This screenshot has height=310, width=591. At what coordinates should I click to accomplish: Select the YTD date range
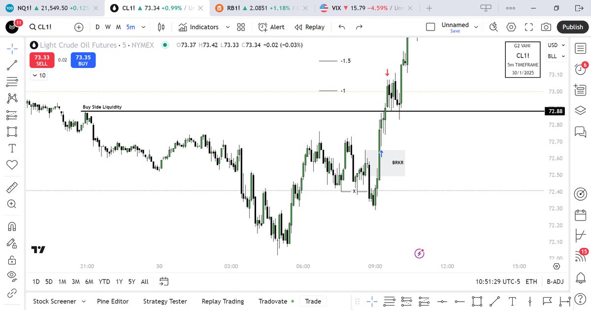pos(104,281)
